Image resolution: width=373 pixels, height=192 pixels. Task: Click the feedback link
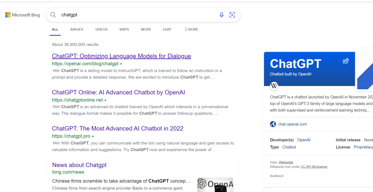[x=277, y=176]
